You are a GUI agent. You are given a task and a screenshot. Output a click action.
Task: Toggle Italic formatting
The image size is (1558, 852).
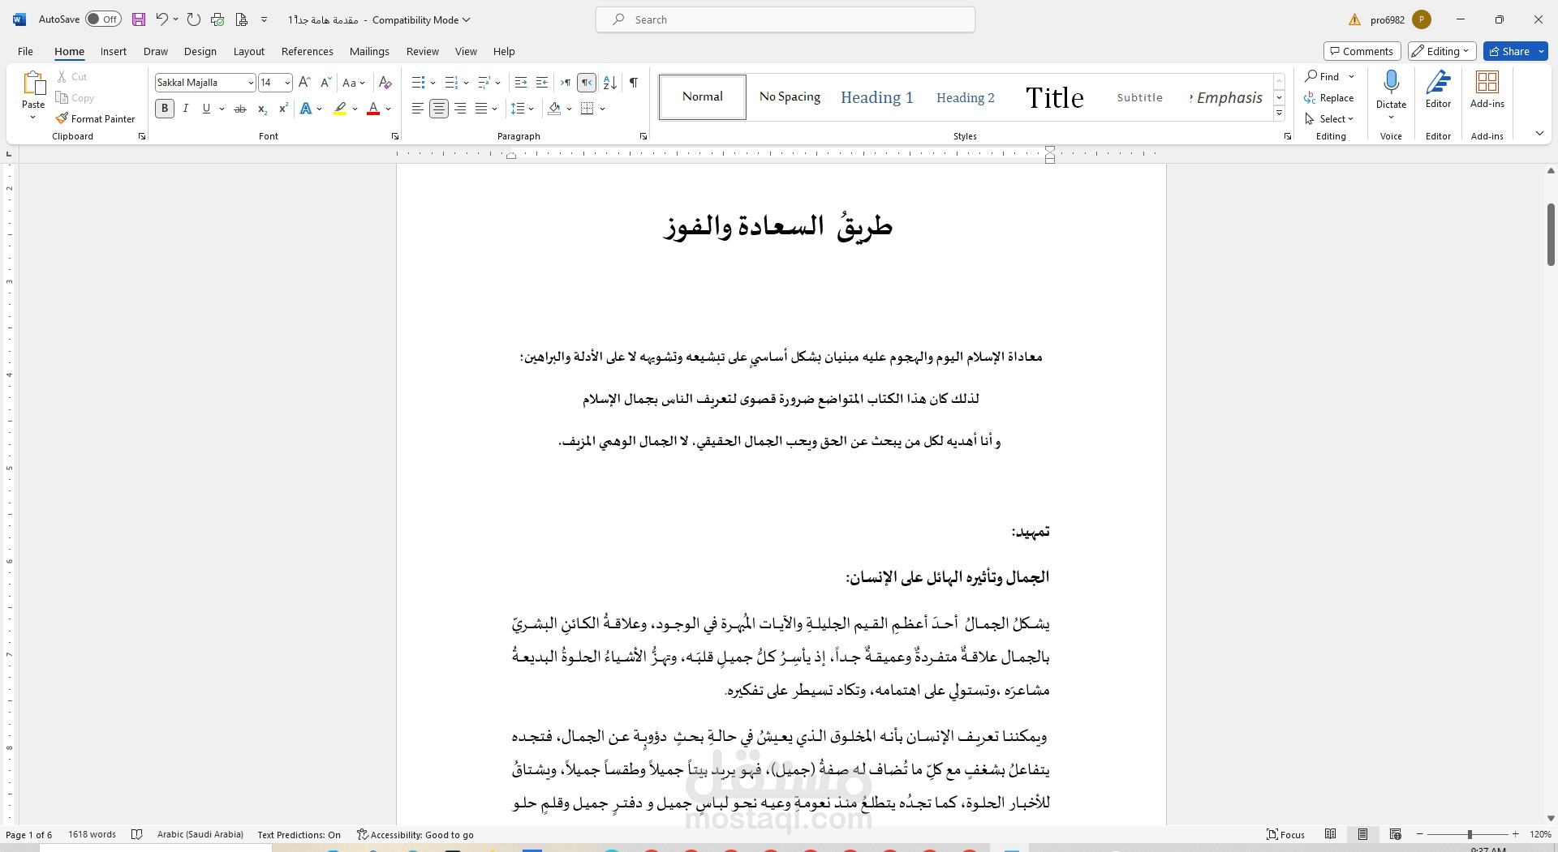[186, 109]
